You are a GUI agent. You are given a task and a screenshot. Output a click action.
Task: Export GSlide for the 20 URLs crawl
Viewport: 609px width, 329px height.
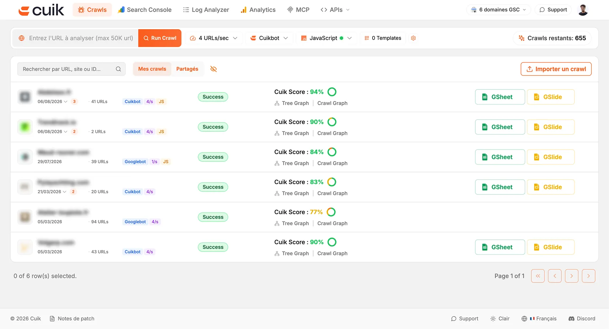click(551, 187)
